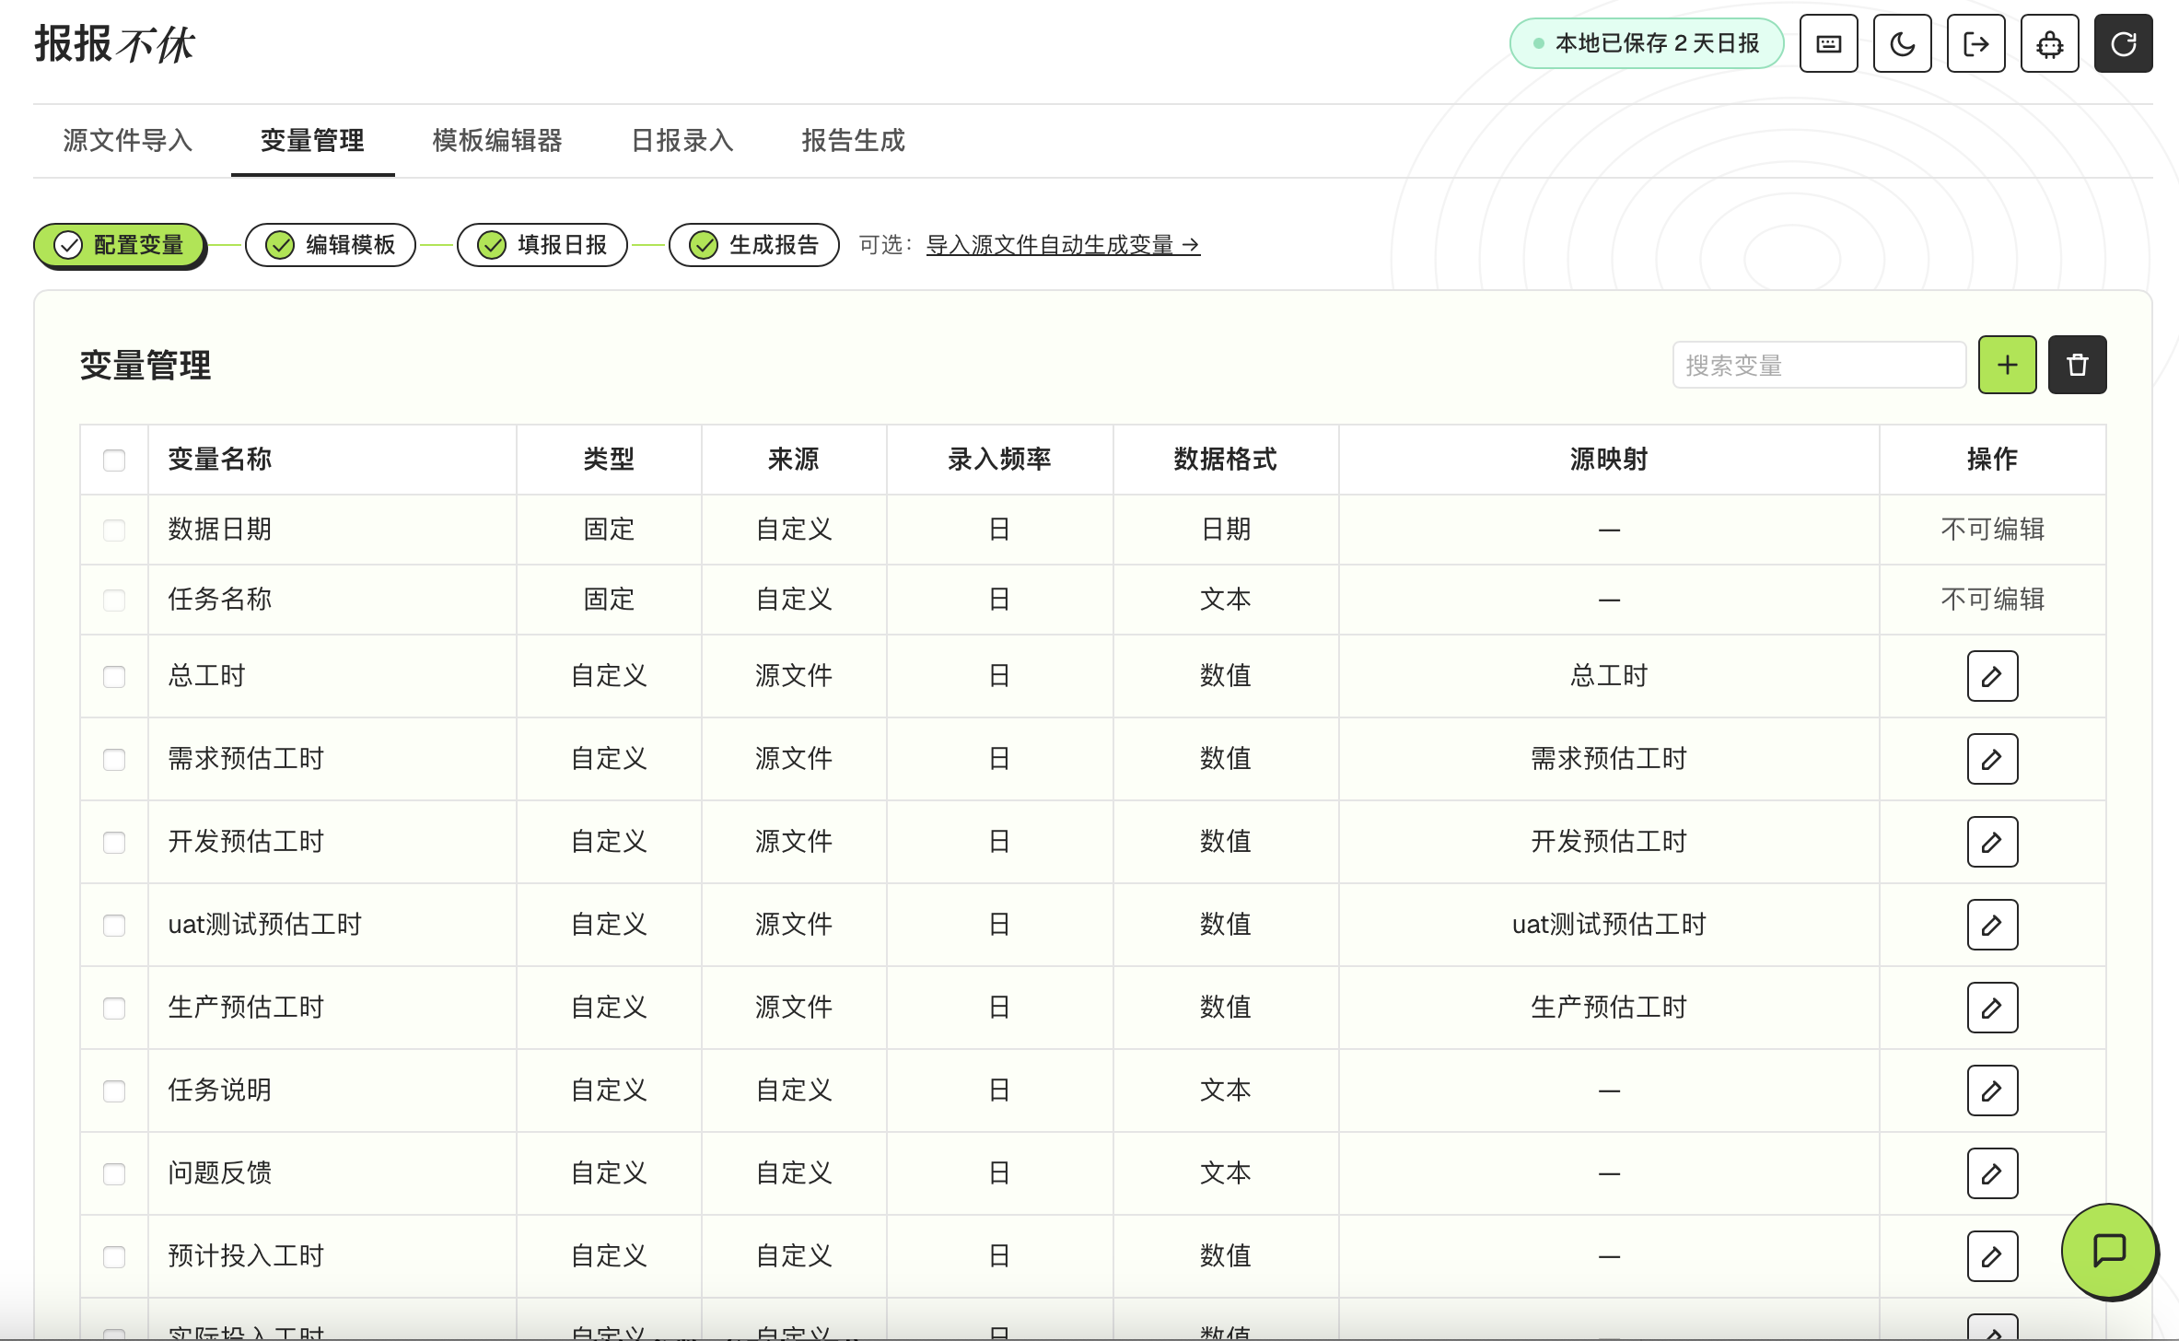
Task: Click the keyboard shortcuts icon button
Action: [1828, 43]
